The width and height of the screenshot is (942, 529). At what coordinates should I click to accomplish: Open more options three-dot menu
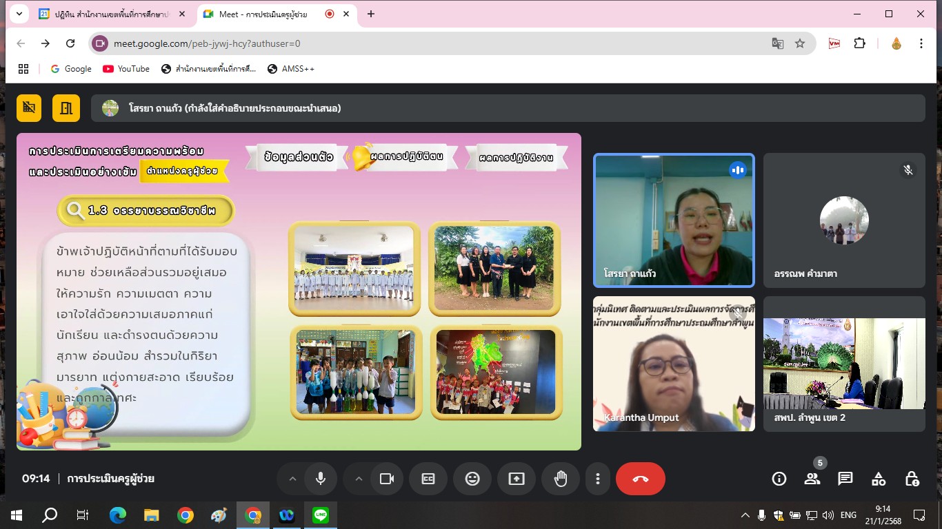coord(598,479)
